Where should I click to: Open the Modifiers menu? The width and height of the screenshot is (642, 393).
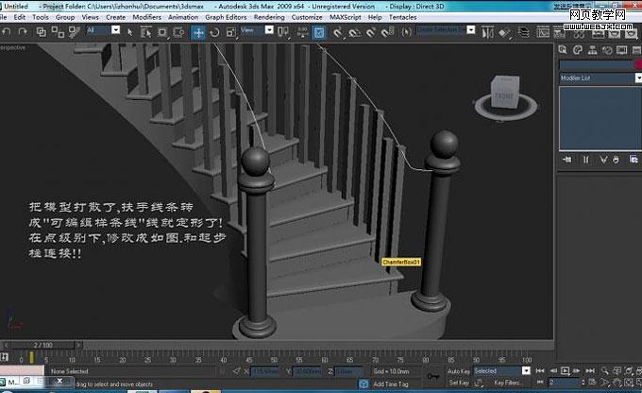[x=147, y=17]
